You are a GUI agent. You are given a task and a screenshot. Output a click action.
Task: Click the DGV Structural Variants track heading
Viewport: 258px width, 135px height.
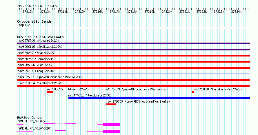[41, 37]
